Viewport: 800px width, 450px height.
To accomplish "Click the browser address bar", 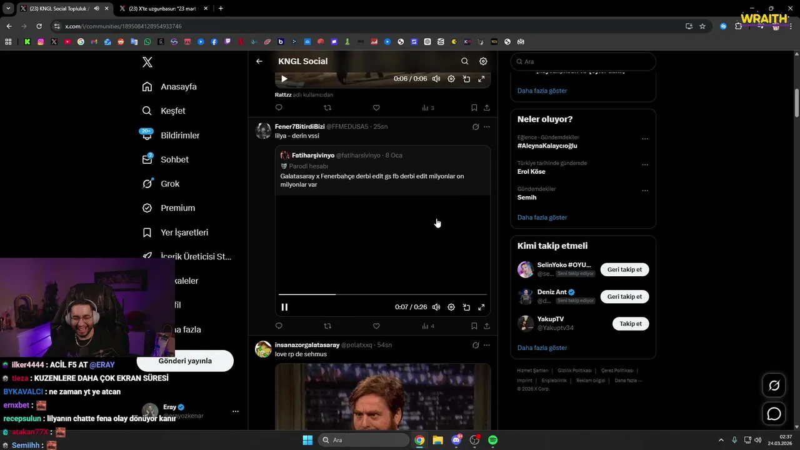I will [x=369, y=26].
